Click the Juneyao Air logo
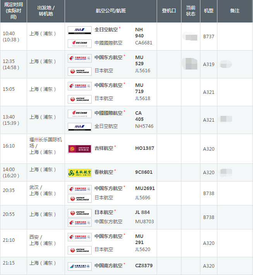 (x=80, y=149)
